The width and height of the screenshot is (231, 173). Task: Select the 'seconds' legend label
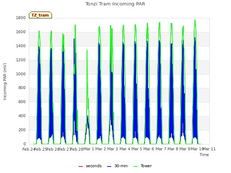click(x=94, y=166)
